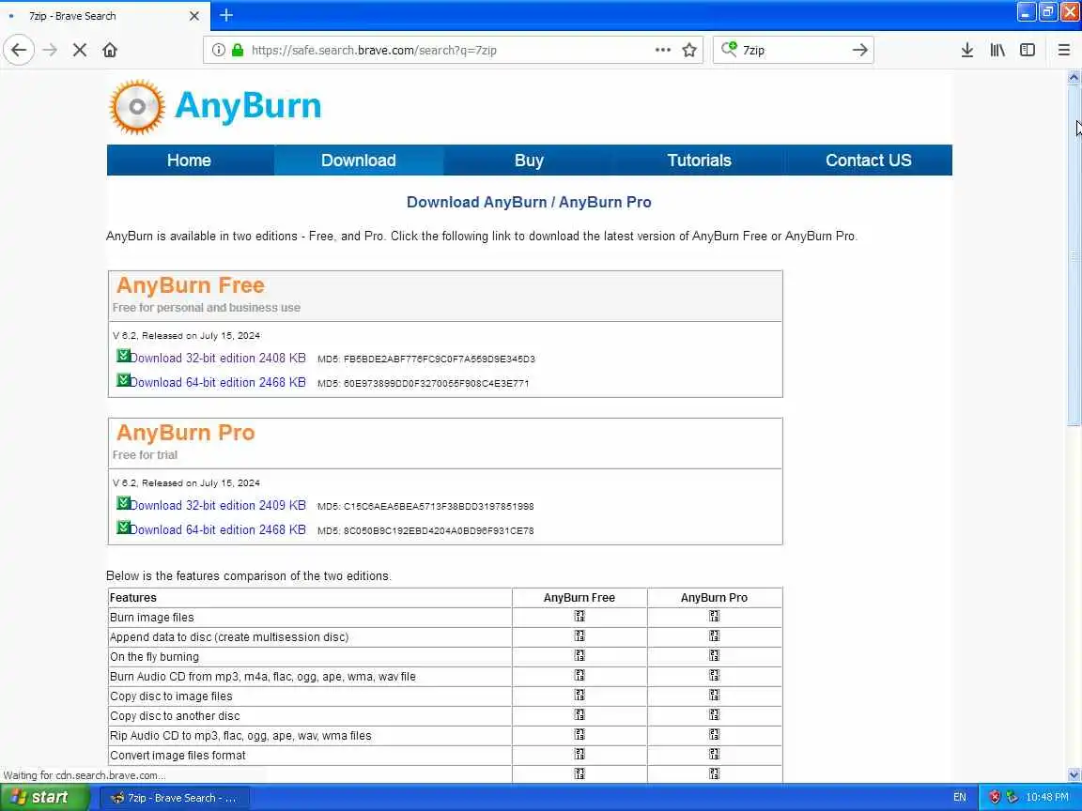Click the On the fly burning row label

tap(155, 656)
